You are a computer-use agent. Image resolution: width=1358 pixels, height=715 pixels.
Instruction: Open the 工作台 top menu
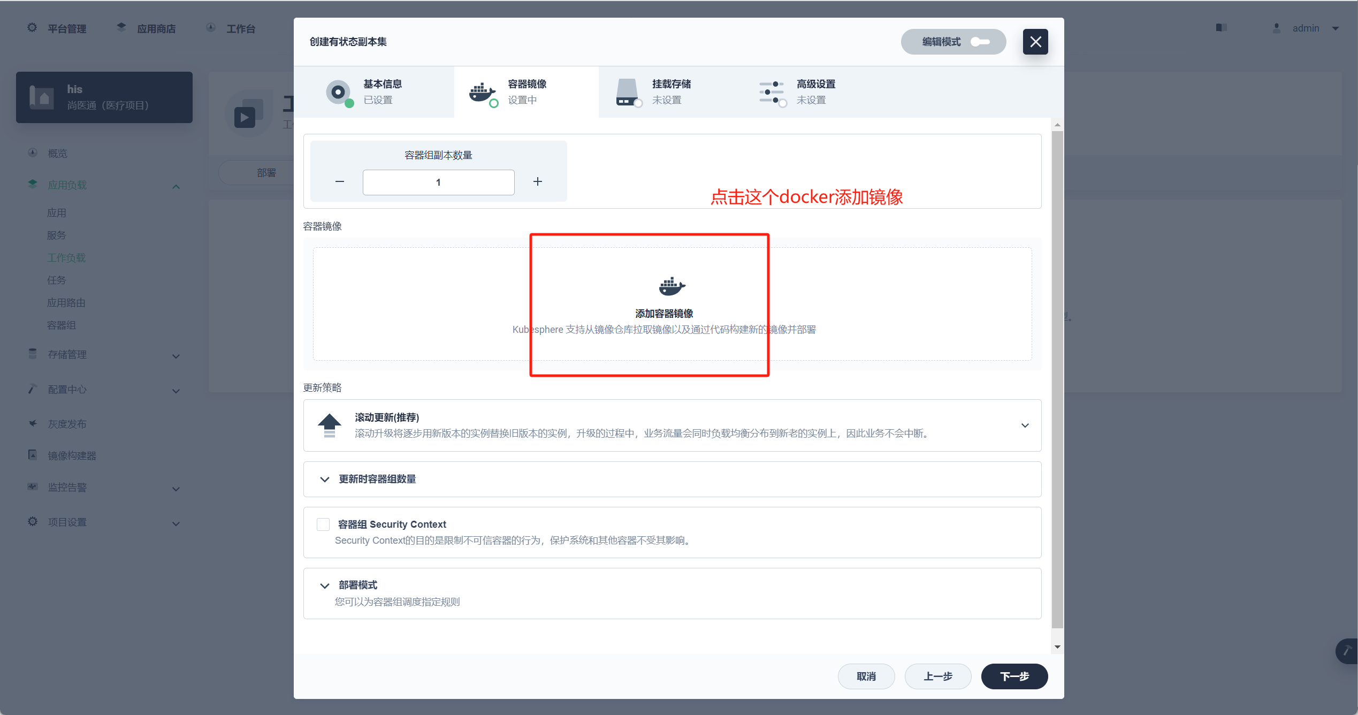[231, 28]
